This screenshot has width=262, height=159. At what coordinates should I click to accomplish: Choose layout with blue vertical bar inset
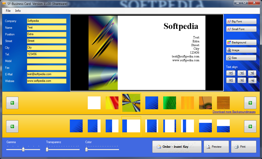coord(188,126)
